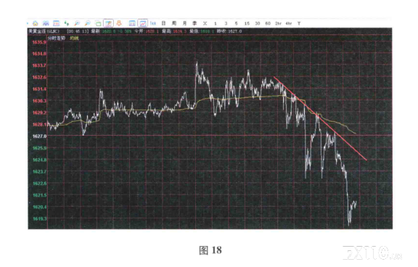Select the daily 日 period
This screenshot has height=267, width=418.
[164, 23]
